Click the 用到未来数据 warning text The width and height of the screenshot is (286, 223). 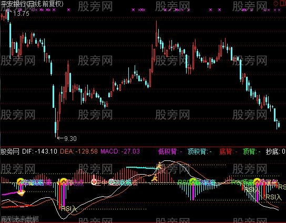point(19,219)
